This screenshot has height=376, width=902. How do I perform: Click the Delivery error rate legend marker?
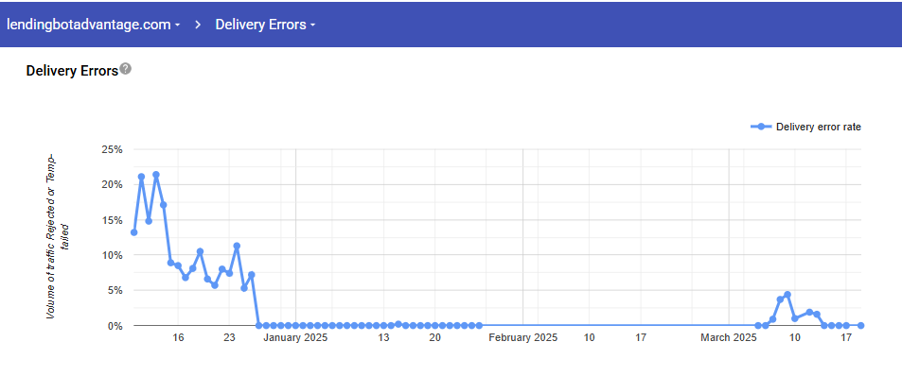[x=761, y=127]
